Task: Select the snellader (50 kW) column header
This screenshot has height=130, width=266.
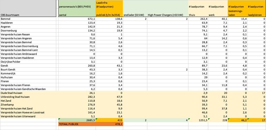Action: [134, 15]
